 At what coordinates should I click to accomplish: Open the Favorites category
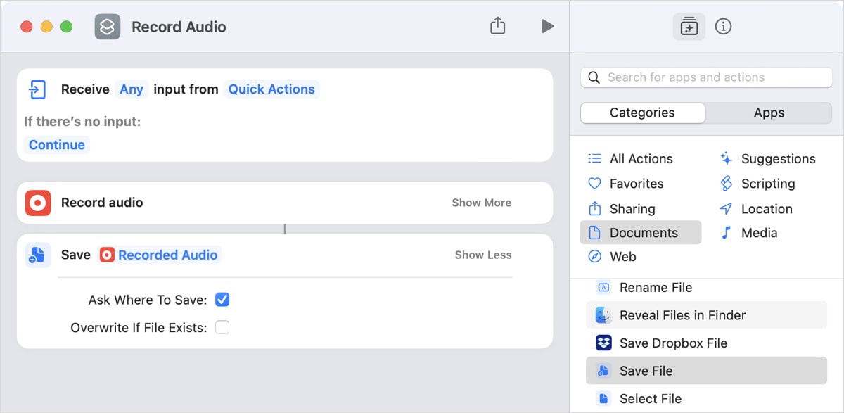click(x=637, y=183)
